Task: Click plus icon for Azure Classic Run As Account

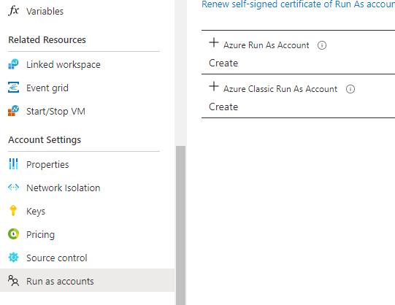Action: pos(214,86)
